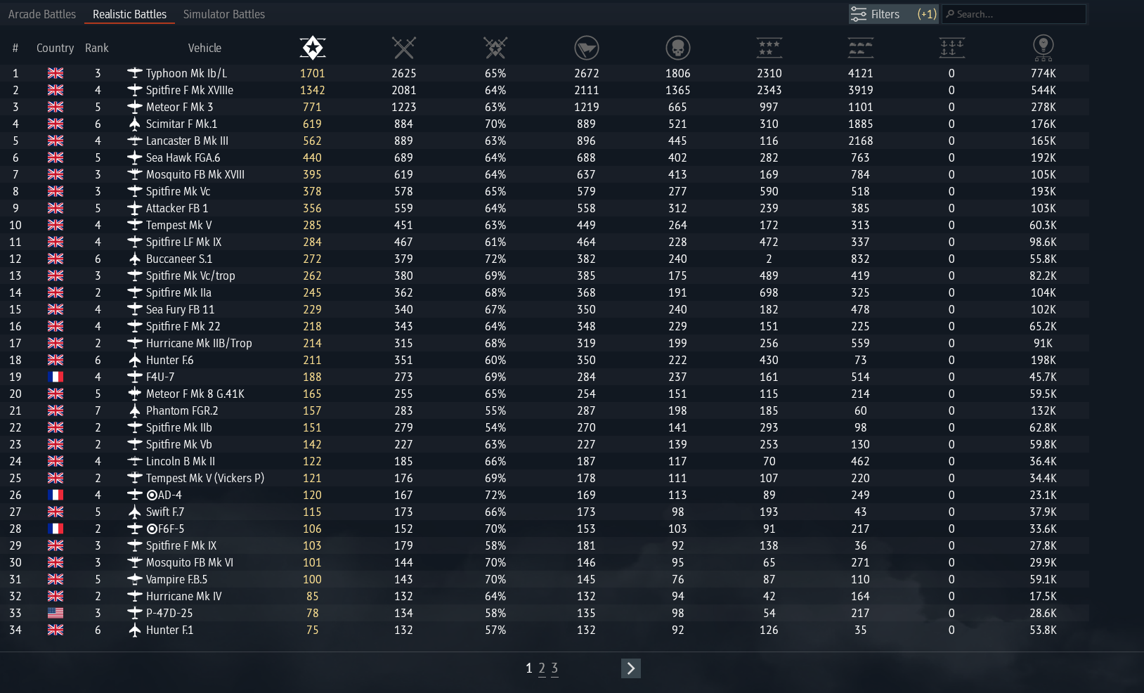Click the Hunter F.6 jet icon
This screenshot has width=1144, height=693.
(x=135, y=360)
